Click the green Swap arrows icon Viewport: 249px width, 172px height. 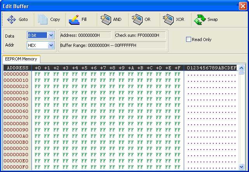pos(200,19)
